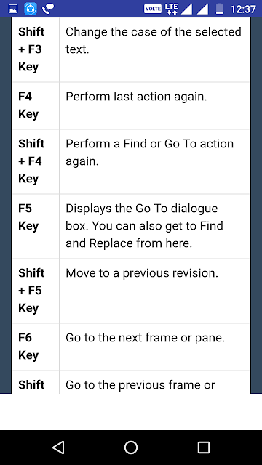Screen dimensions: 262x465
Task: Select the Shift + F4 Key cell
Action: tap(36, 161)
